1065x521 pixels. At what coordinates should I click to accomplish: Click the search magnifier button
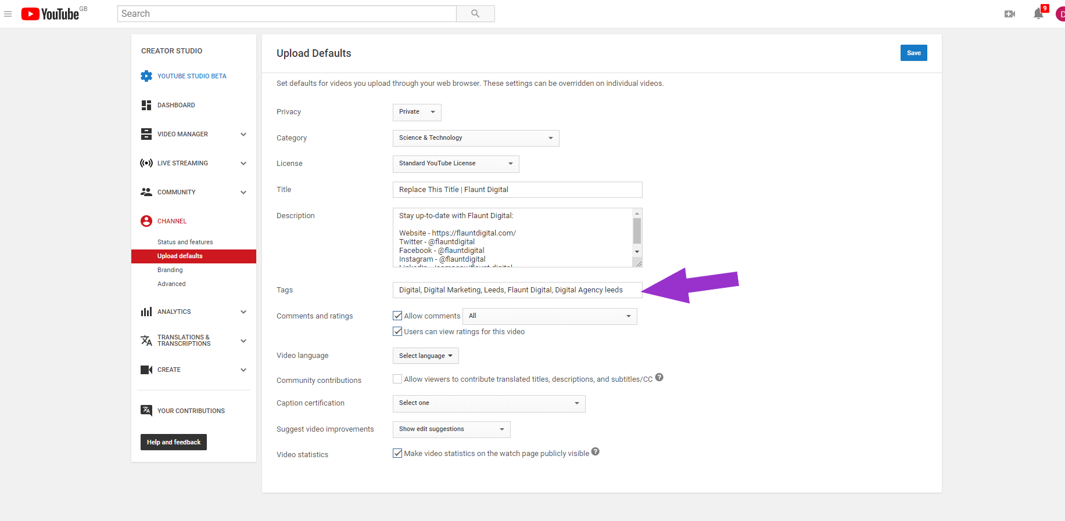[475, 14]
